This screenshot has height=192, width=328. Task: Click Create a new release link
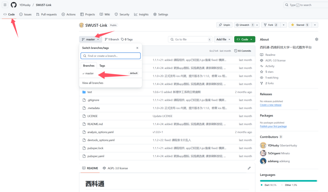pos(271,105)
